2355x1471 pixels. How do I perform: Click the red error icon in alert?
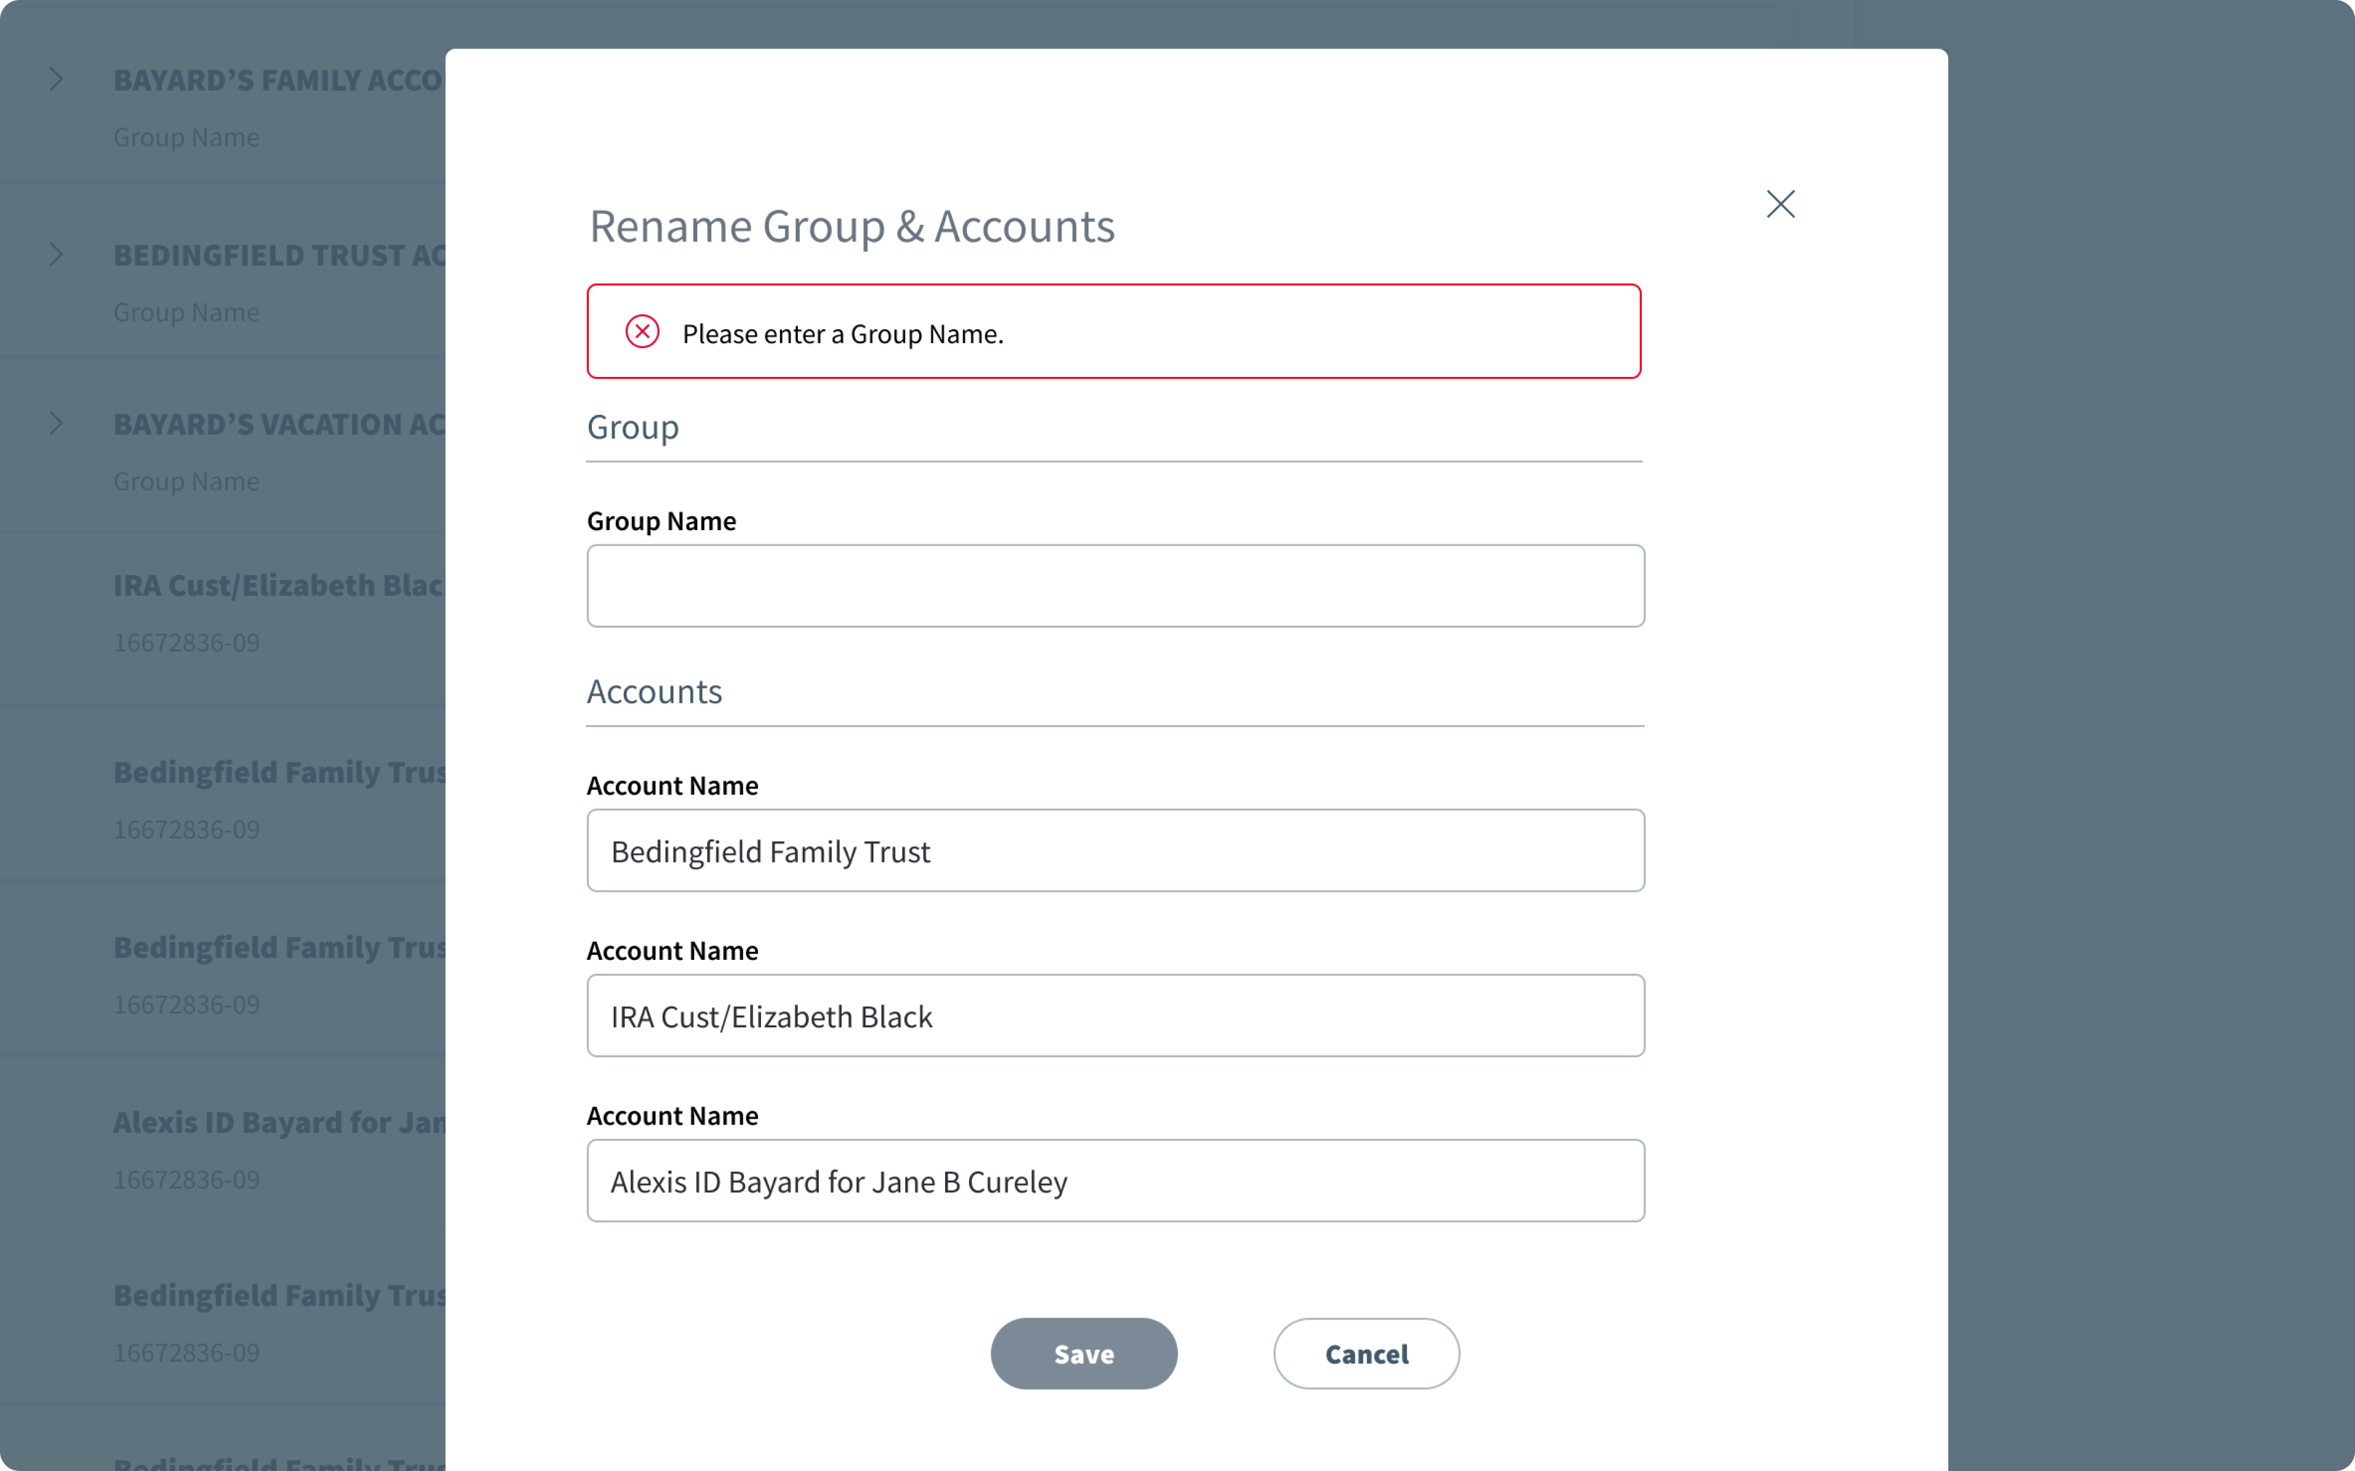[642, 332]
